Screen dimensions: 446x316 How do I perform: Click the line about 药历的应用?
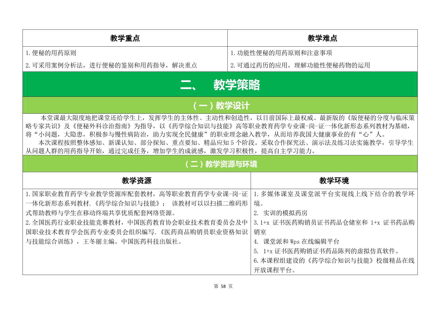coord(300,65)
